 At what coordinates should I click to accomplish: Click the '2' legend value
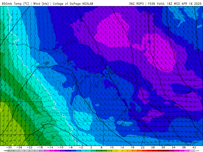point(91,147)
